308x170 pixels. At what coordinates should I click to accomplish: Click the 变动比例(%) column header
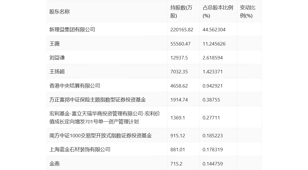pyautogui.click(x=248, y=12)
